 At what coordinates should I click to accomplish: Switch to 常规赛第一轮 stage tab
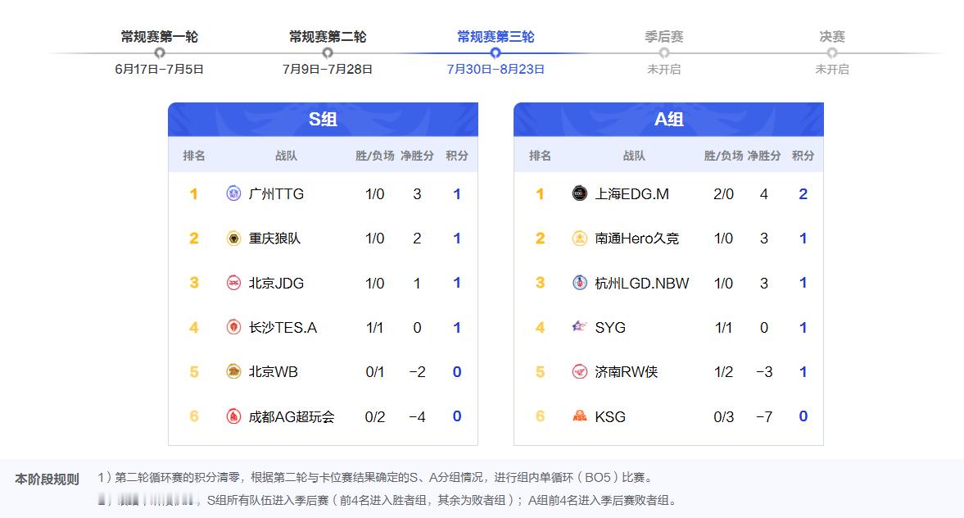click(159, 37)
